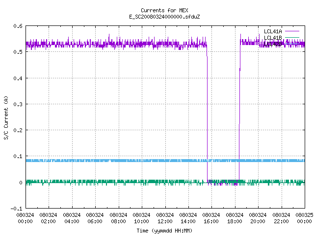Click the LCL41B legend label
The image size is (314, 235).
[x=273, y=38]
